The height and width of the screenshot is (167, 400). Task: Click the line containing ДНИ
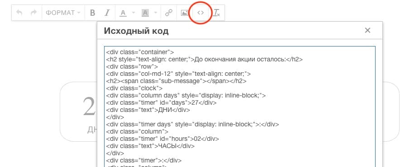(x=148, y=110)
